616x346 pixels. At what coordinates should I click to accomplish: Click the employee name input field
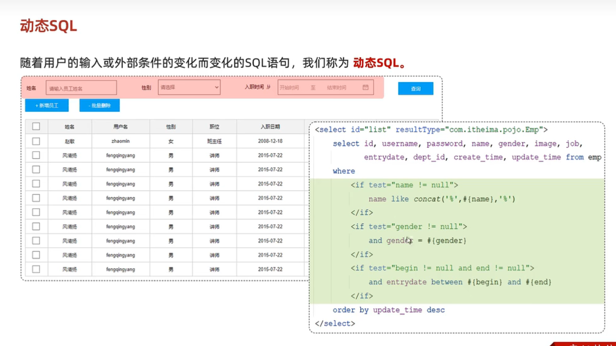[x=81, y=88]
